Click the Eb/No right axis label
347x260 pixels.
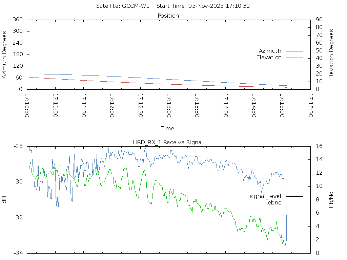[331, 199]
